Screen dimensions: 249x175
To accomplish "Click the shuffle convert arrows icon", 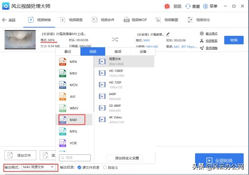I will [115, 39].
